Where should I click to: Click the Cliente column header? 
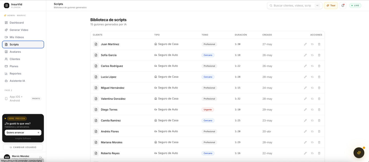tap(98, 35)
